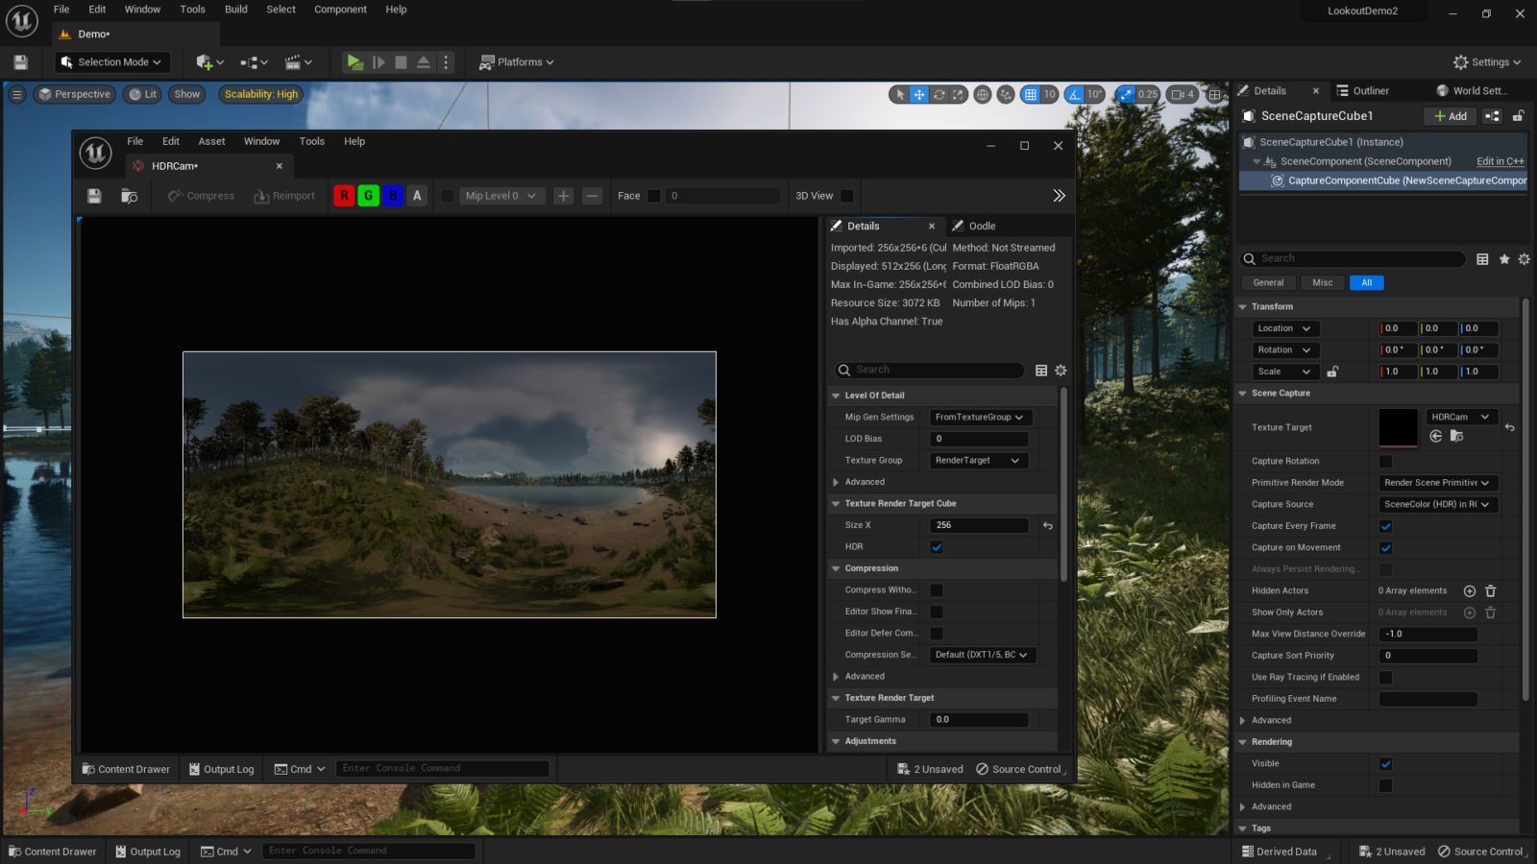Save the HDRCam texture asset
This screenshot has width=1537, height=864.
coord(93,195)
